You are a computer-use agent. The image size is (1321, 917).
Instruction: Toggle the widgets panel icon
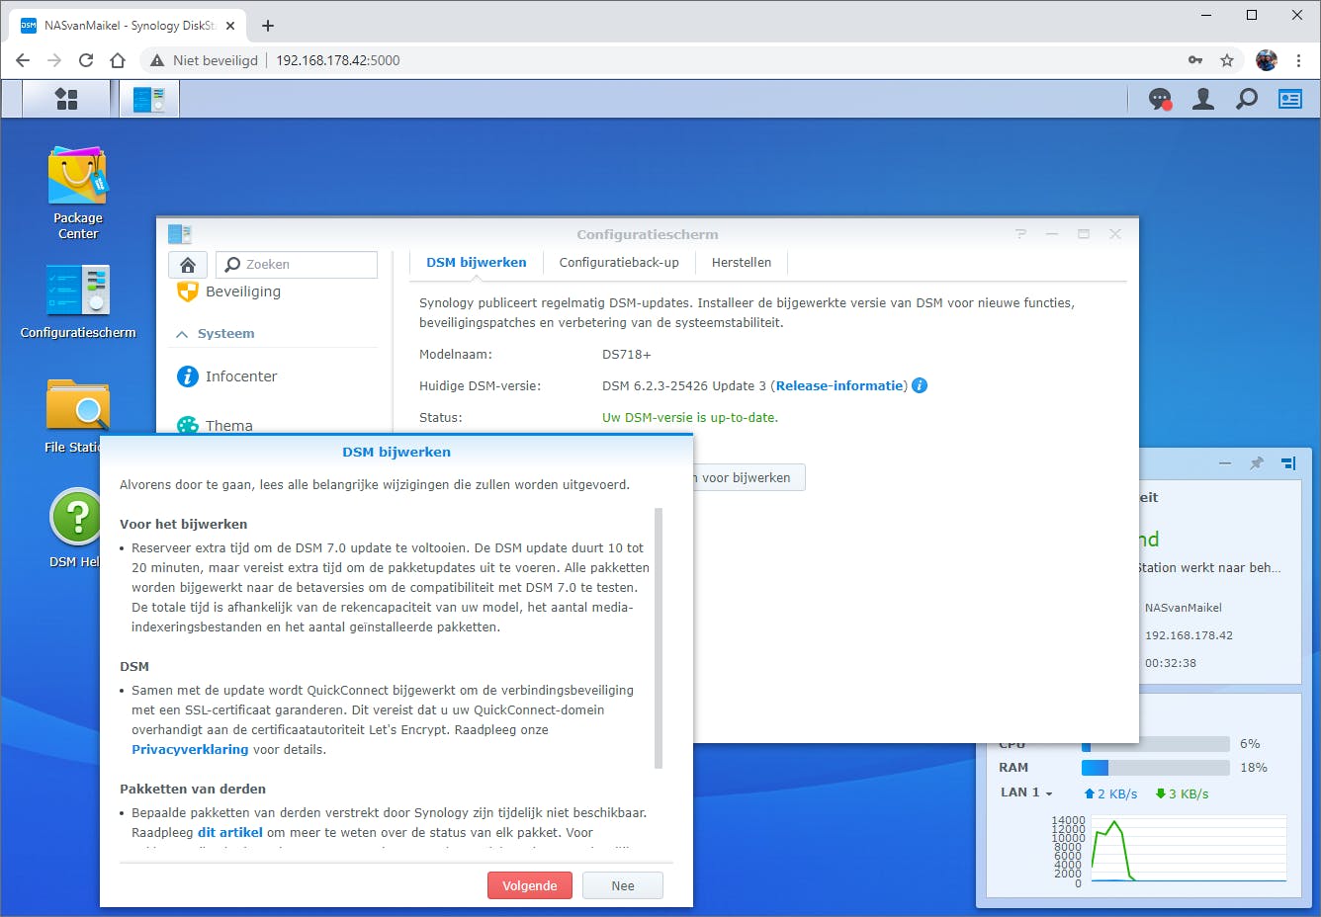pos(1290,99)
